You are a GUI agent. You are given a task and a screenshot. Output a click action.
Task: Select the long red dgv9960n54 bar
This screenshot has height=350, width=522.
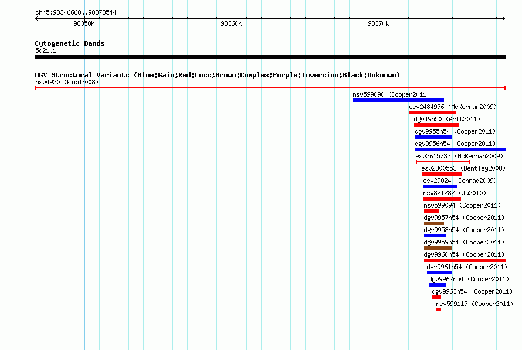[465, 260]
